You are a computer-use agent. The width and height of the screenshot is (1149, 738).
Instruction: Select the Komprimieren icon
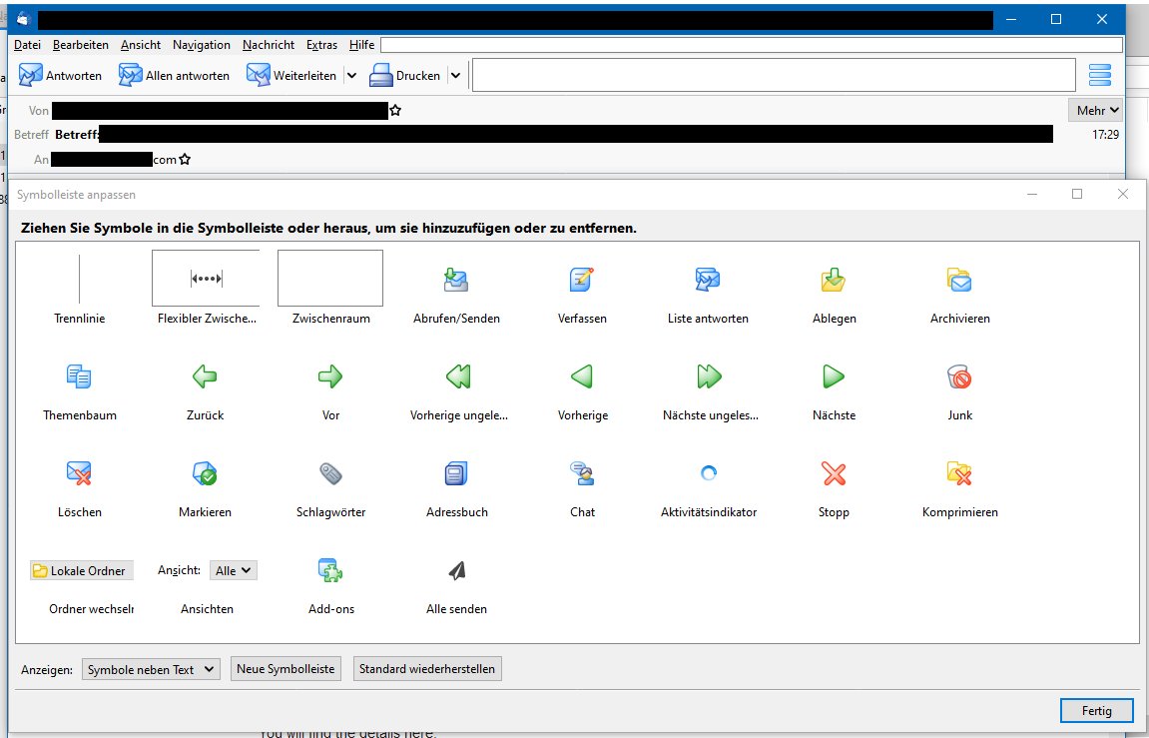coord(959,473)
